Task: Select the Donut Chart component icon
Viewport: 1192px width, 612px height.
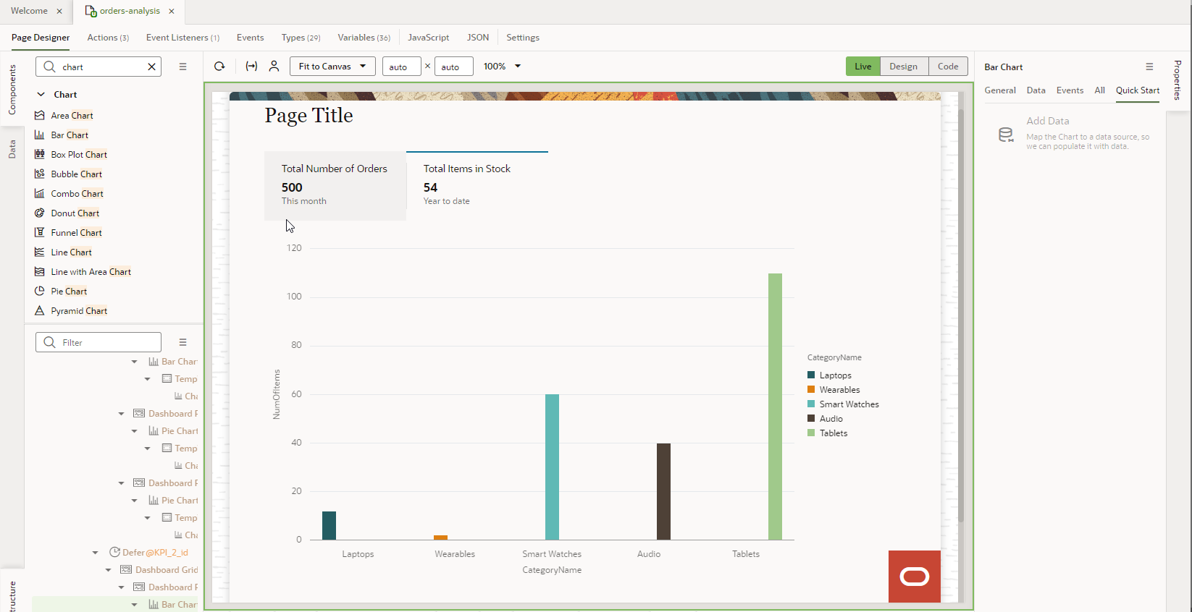Action: coord(40,213)
